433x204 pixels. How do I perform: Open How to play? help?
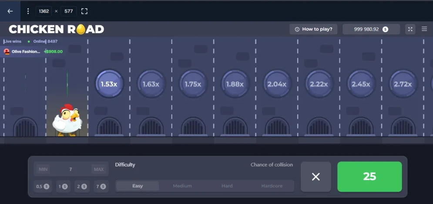point(313,29)
